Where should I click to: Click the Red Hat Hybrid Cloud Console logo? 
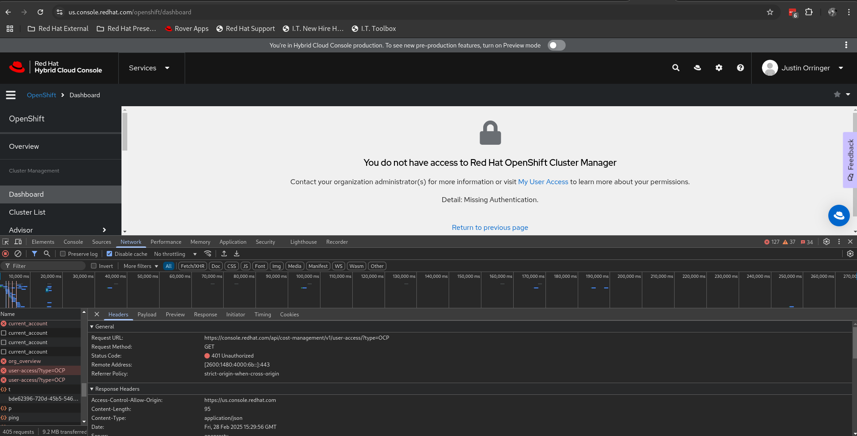coord(56,67)
